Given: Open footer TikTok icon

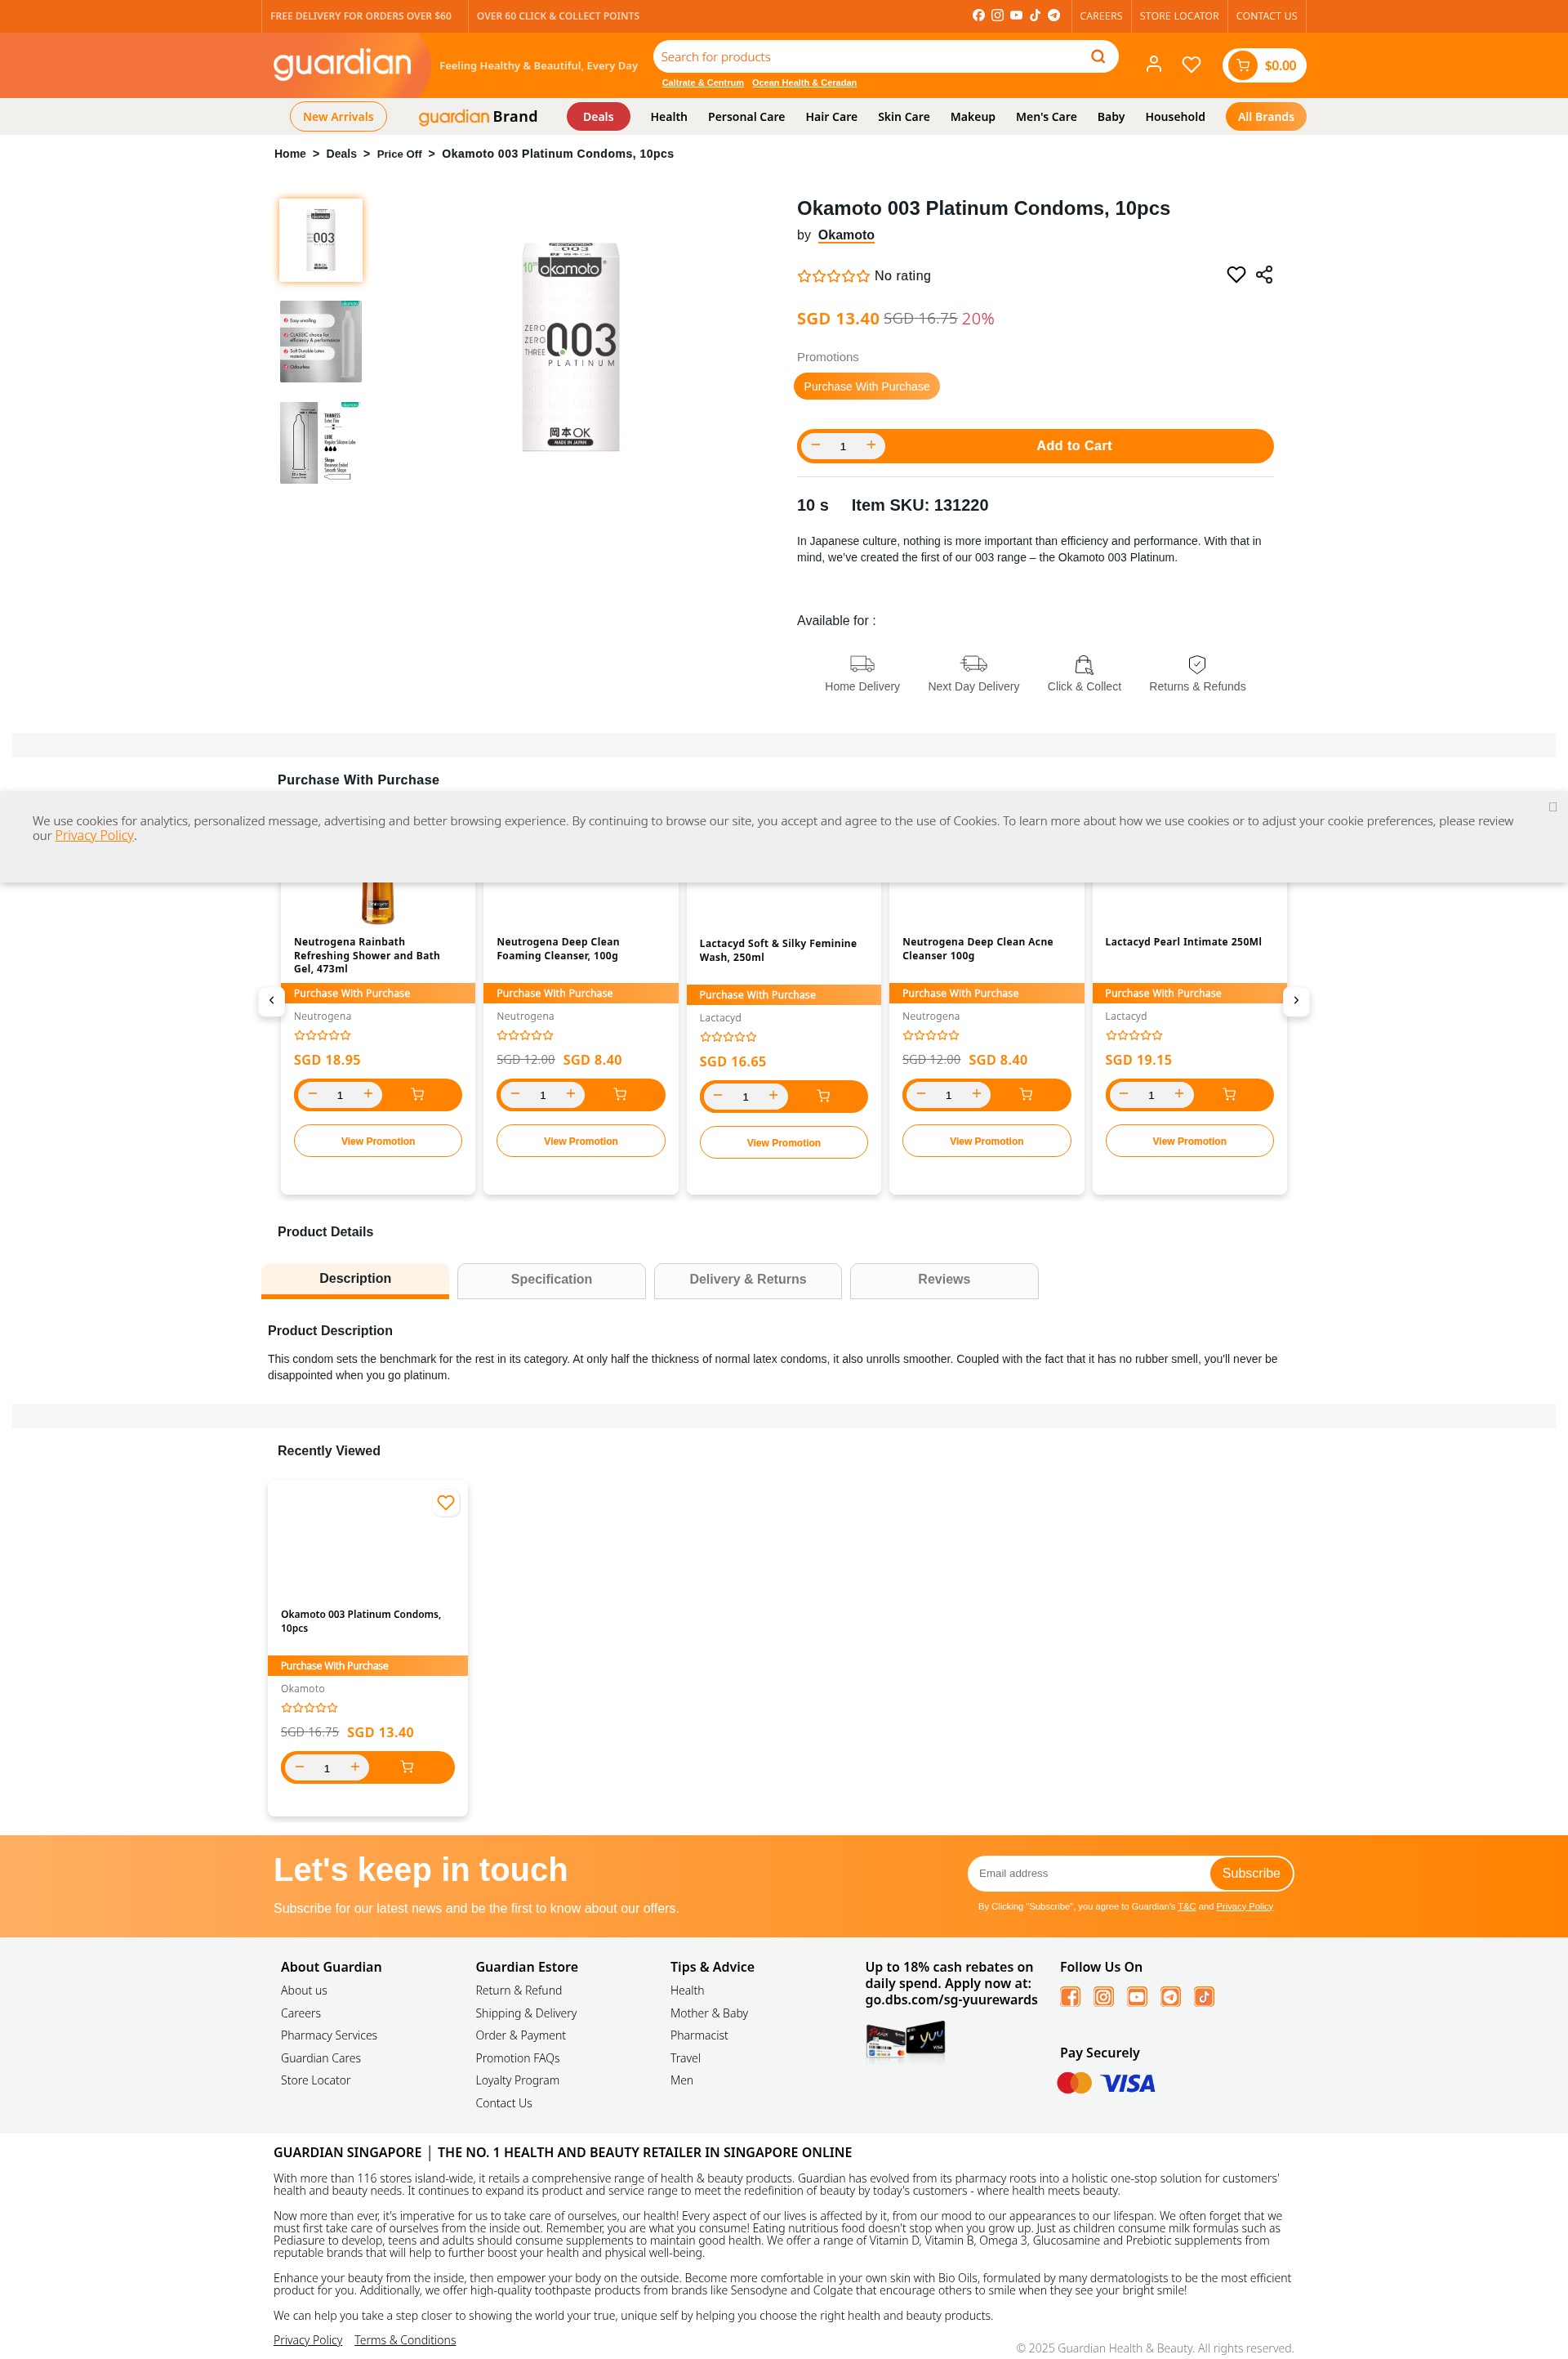Looking at the screenshot, I should (x=1204, y=1997).
